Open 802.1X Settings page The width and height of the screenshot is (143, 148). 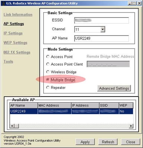[x=17, y=52]
